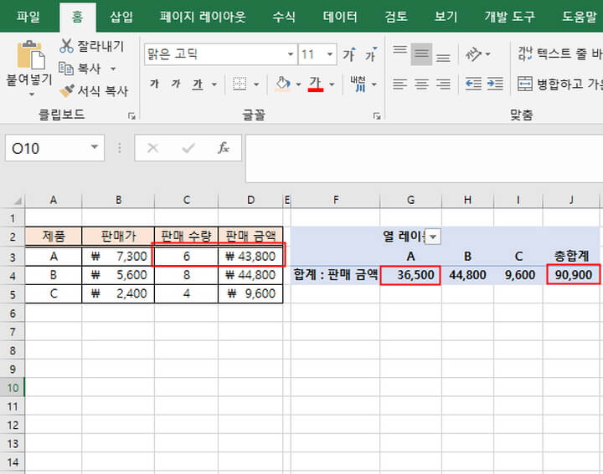
Task: Open the font color dropdown arrow
Action: [332, 84]
